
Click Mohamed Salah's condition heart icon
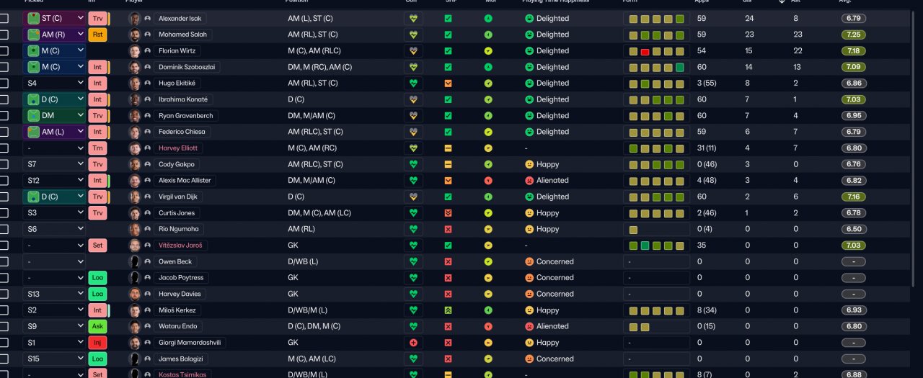pyautogui.click(x=413, y=35)
